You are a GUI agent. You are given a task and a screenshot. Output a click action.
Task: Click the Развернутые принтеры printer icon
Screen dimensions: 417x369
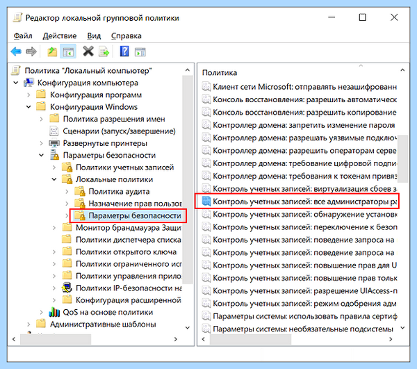click(54, 143)
